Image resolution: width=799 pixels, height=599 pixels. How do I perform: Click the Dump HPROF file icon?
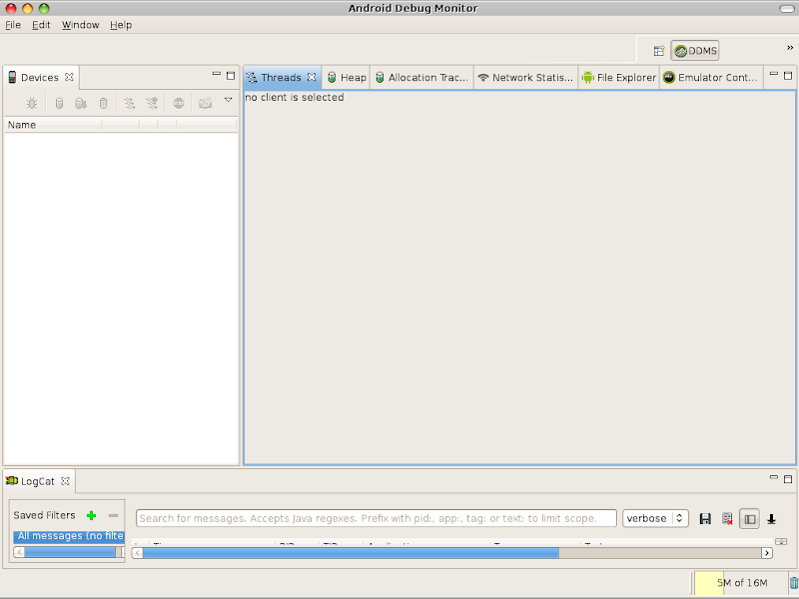coord(81,104)
